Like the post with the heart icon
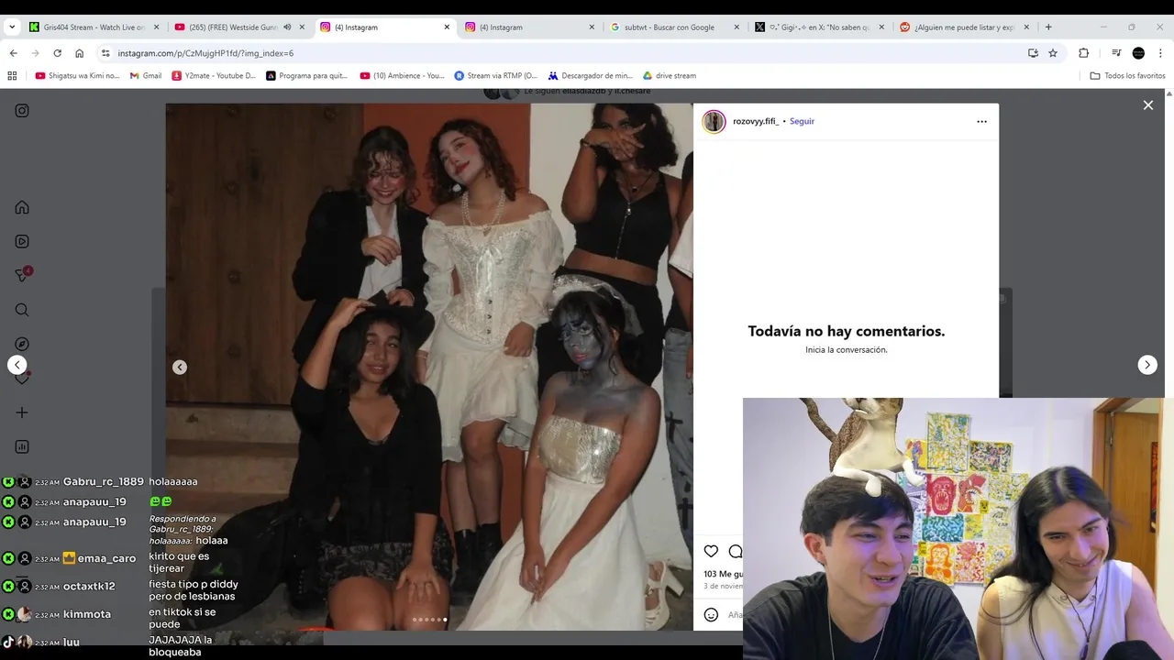This screenshot has height=660, width=1174. point(711,551)
